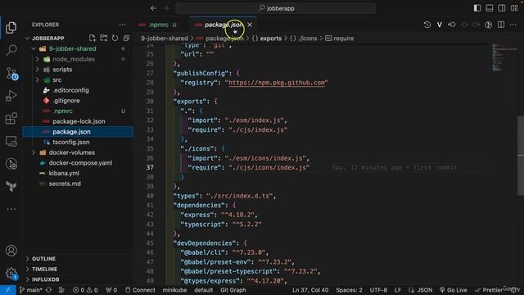This screenshot has width=524, height=295.
Task: Collapse the JOBBERAPP workspace section
Action: click(x=27, y=39)
